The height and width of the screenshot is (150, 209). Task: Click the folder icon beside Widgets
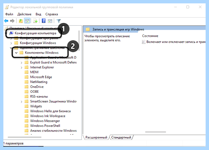click(27, 106)
